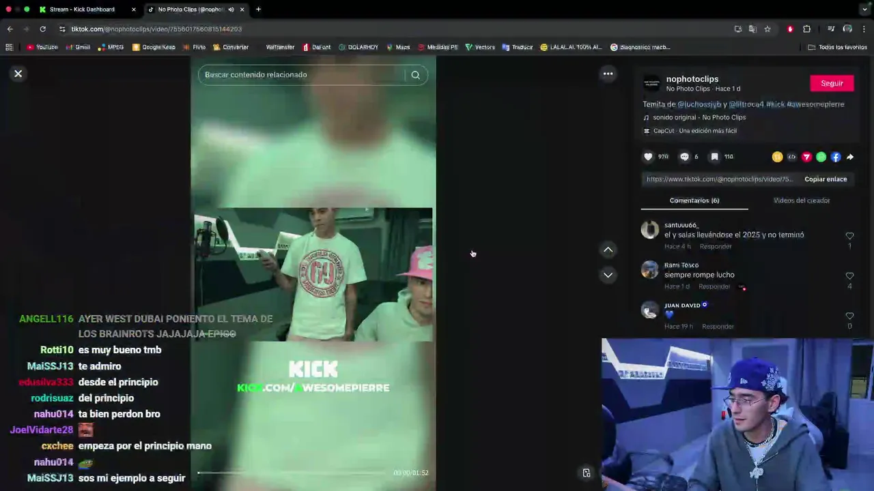Screen dimensions: 874x491
Task: Go to next video with down arrow
Action: 608,275
